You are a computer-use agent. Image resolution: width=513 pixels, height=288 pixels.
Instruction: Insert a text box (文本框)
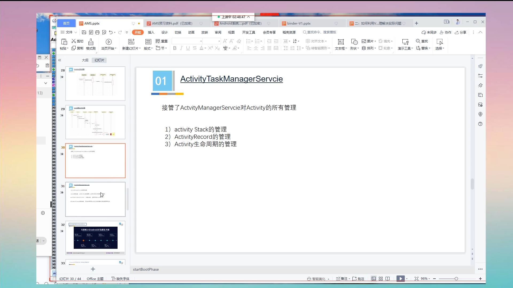click(x=341, y=42)
